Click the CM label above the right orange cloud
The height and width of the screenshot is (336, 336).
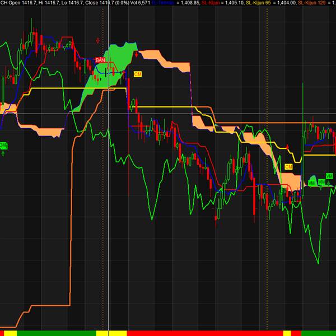point(288,167)
